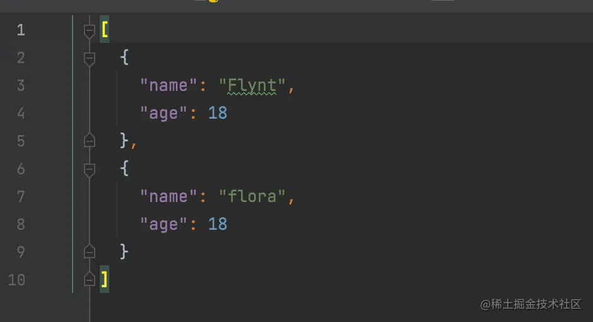This screenshot has height=322, width=593.
Task: Click the closing brace on line 9
Action: (124, 252)
